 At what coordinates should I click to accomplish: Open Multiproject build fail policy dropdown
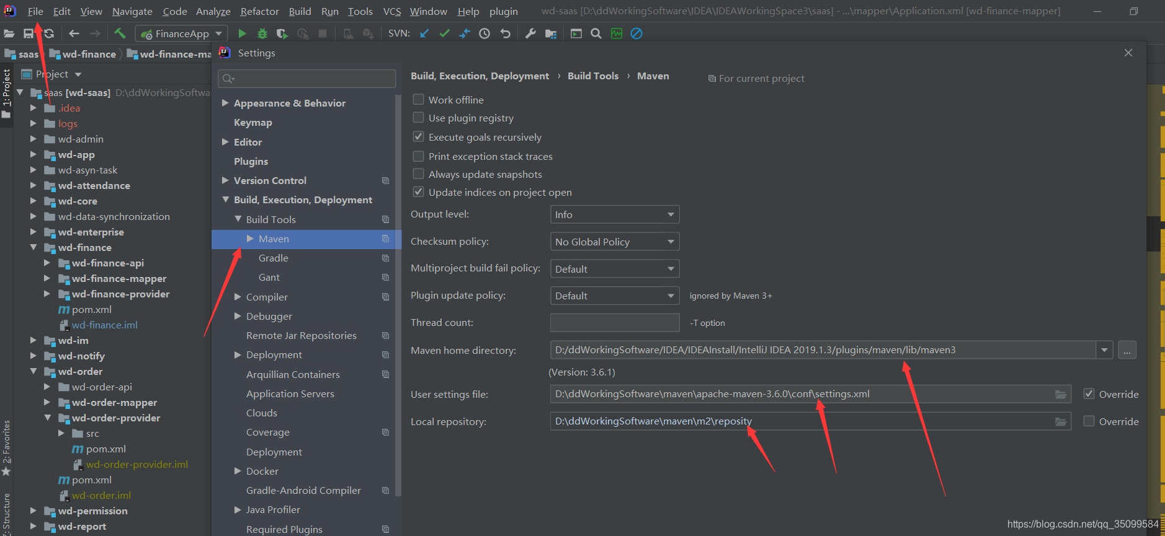point(615,269)
